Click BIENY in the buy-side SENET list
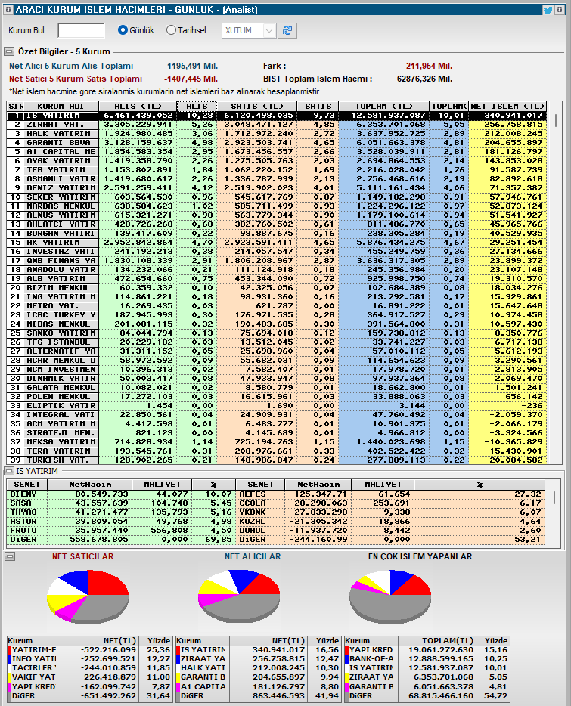Image resolution: width=571 pixels, height=706 pixels. coord(23,494)
